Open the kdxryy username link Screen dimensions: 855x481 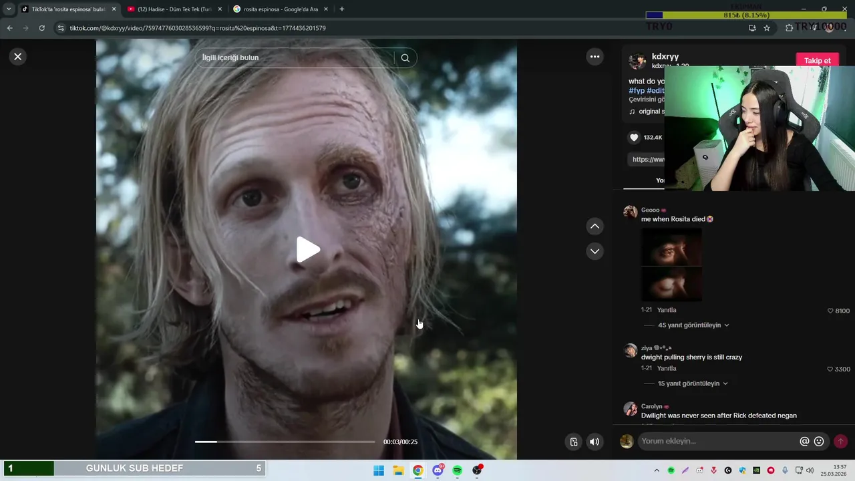click(665, 57)
